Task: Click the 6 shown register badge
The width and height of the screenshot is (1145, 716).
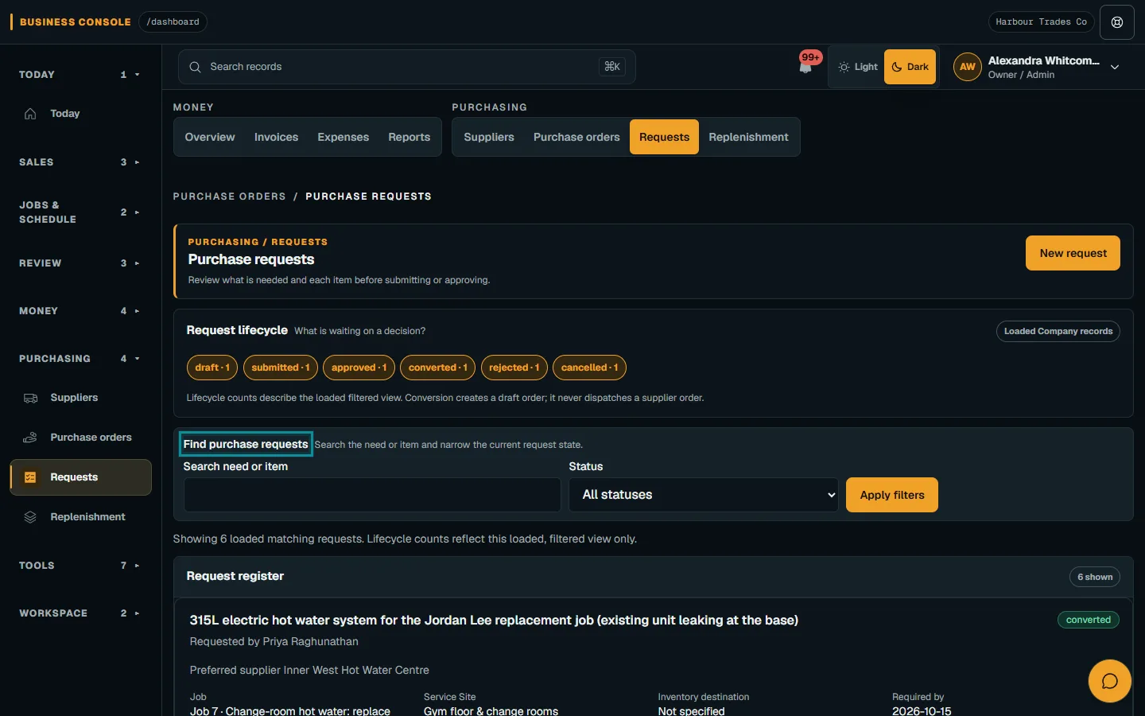Action: click(x=1095, y=577)
